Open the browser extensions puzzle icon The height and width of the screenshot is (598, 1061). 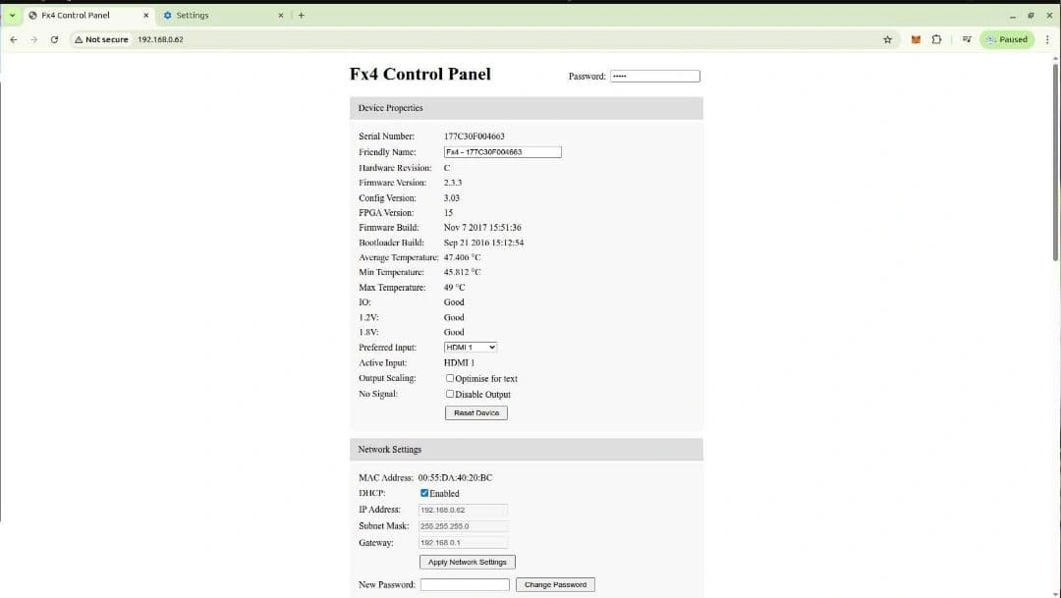[936, 39]
